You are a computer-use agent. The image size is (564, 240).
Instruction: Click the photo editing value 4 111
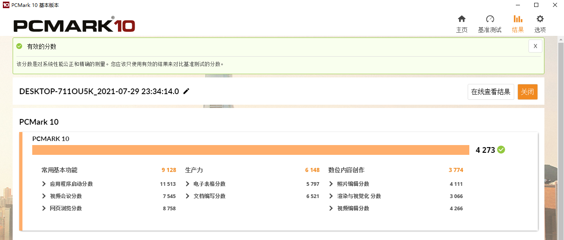(x=456, y=184)
